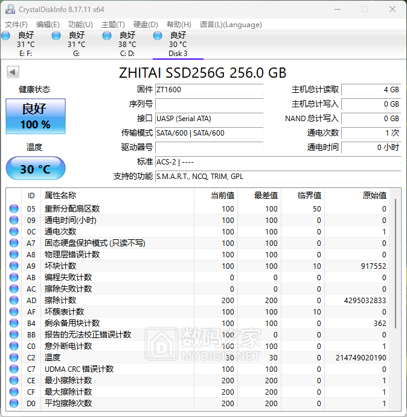Click status orb for attribute D0

click(14, 403)
